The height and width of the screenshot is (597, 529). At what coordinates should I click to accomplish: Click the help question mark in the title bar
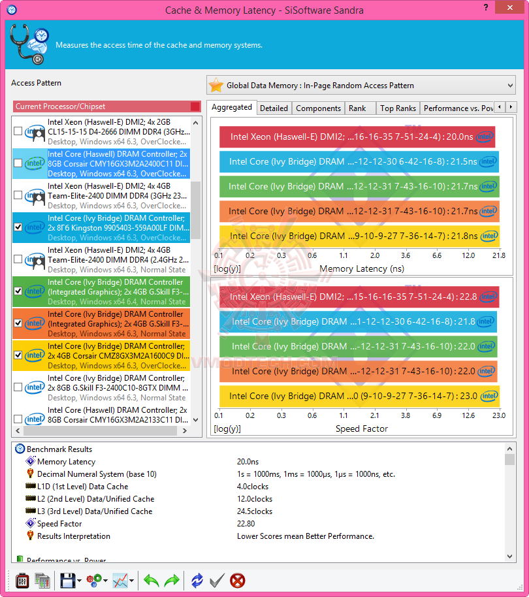(x=486, y=7)
